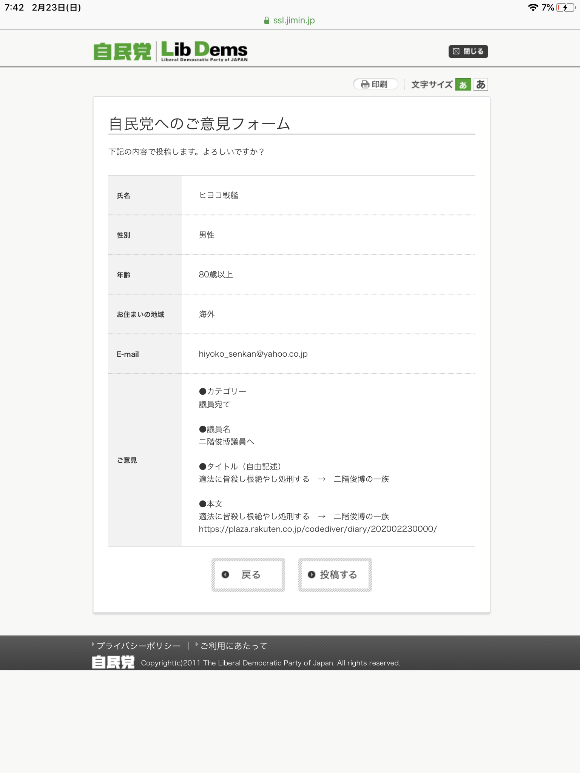Click the 印刷 print button
Viewport: 580px width, 773px height.
pos(375,84)
